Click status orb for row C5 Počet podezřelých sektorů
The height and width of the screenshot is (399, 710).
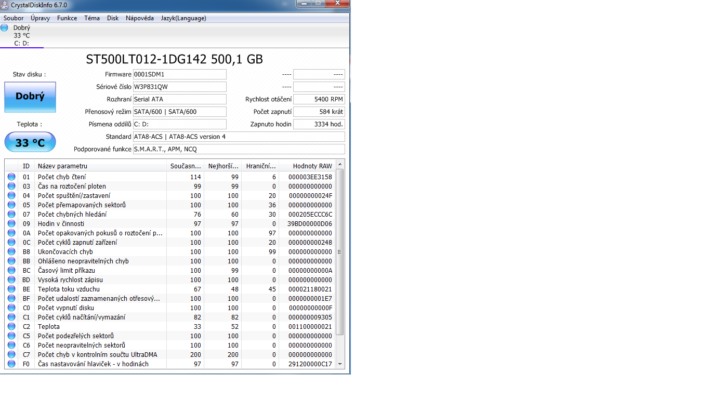(x=11, y=336)
